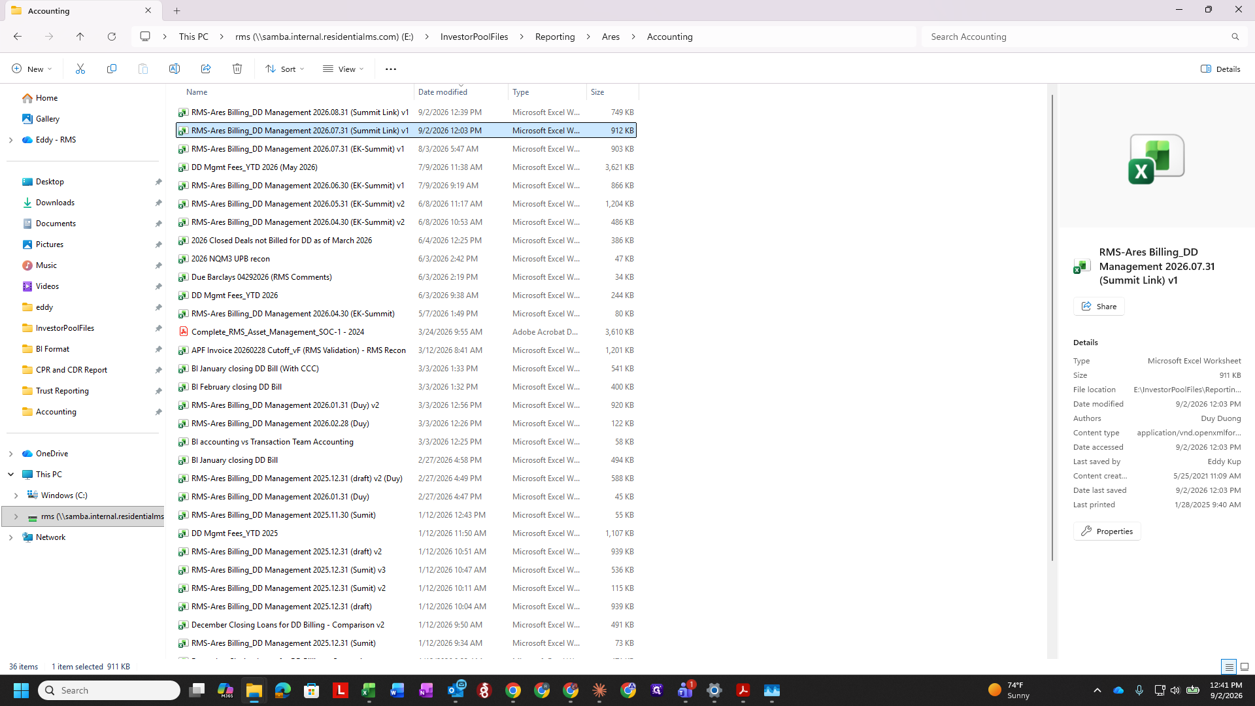1255x706 pixels.
Task: Open the See more ellipsis menu
Action: (x=391, y=69)
